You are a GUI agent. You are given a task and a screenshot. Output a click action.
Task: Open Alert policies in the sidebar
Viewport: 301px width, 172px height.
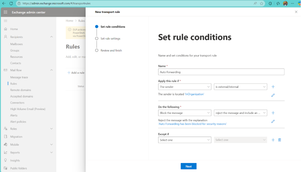18,122
